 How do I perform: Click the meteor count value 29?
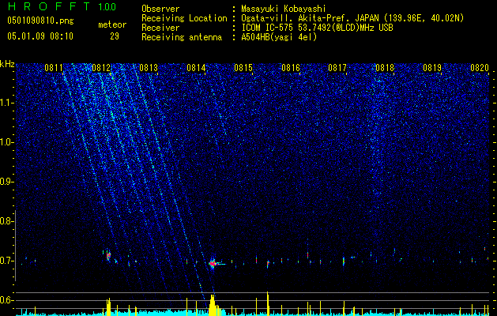pos(115,36)
